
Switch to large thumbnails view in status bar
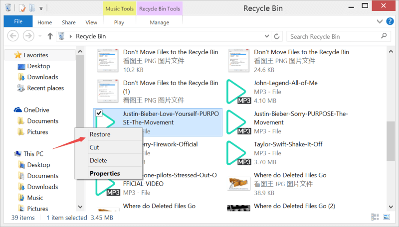pyautogui.click(x=387, y=217)
